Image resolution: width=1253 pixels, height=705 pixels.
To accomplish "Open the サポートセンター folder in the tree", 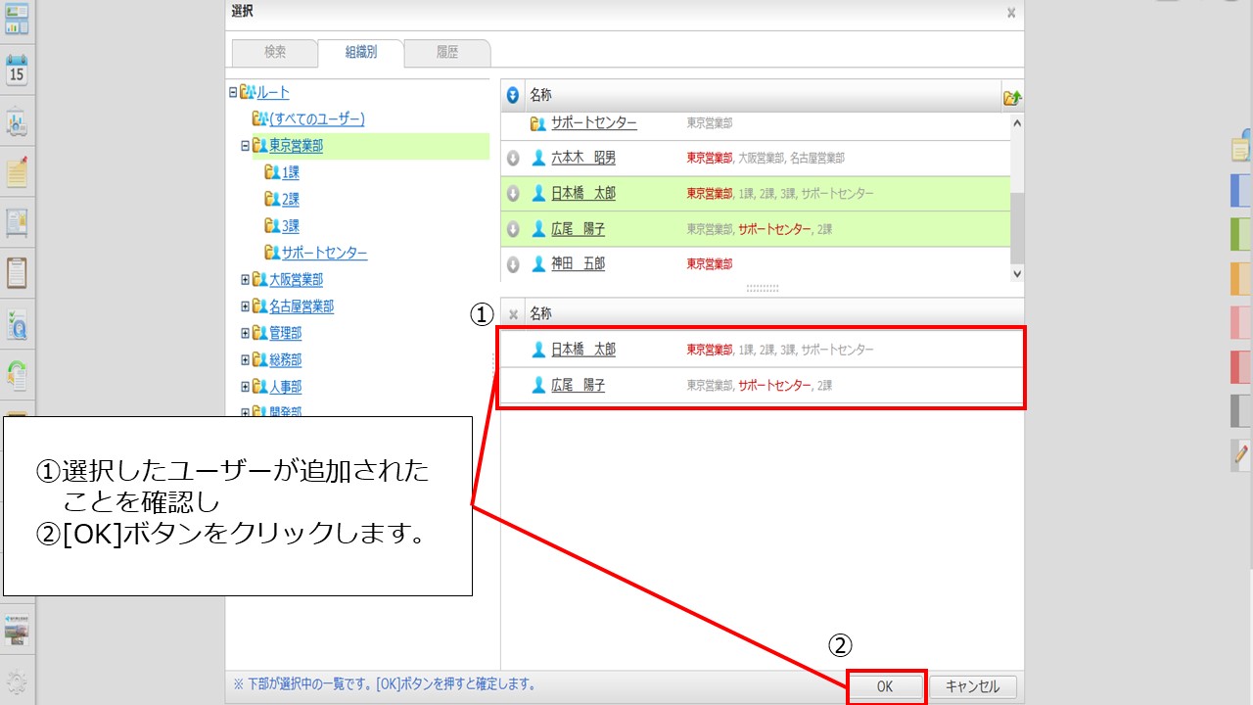I will (x=324, y=254).
